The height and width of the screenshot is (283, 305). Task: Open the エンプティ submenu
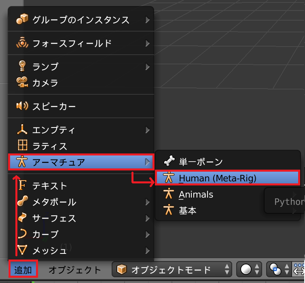(81, 130)
